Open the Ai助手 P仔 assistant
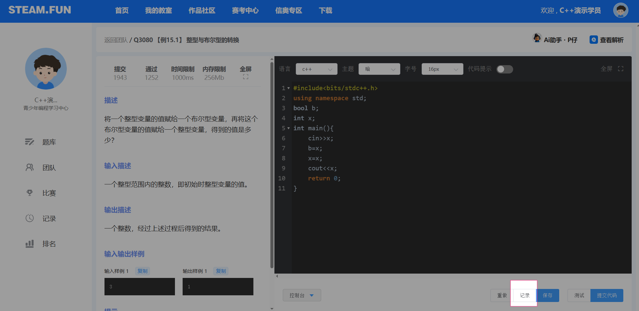Screen dimensions: 639x311 point(555,40)
